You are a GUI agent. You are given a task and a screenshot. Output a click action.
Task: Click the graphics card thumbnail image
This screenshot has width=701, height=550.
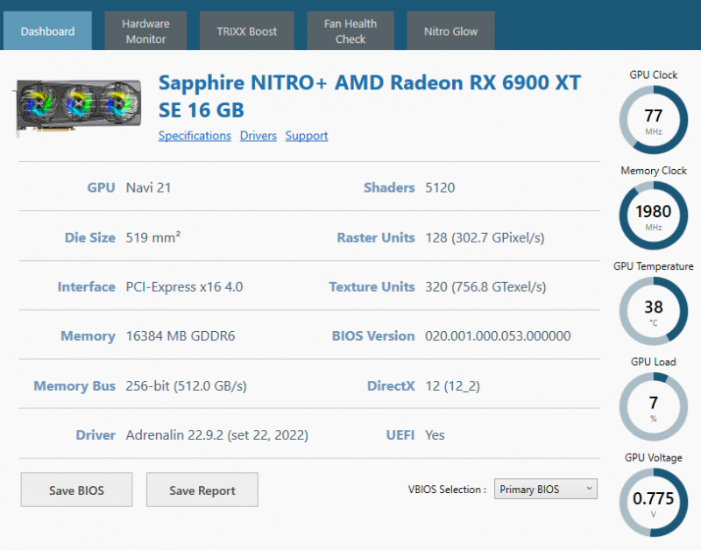[78, 107]
